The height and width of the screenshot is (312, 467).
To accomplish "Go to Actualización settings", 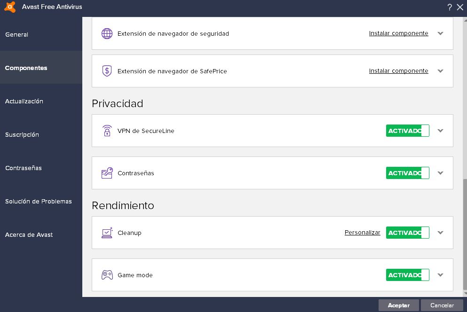I will pyautogui.click(x=41, y=101).
